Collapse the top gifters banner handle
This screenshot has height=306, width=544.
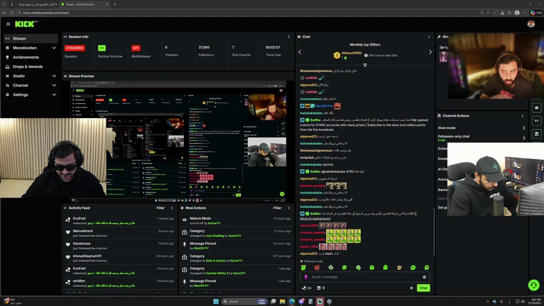[365, 65]
